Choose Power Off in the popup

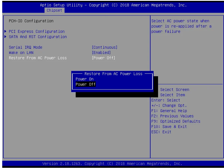pos(86,84)
